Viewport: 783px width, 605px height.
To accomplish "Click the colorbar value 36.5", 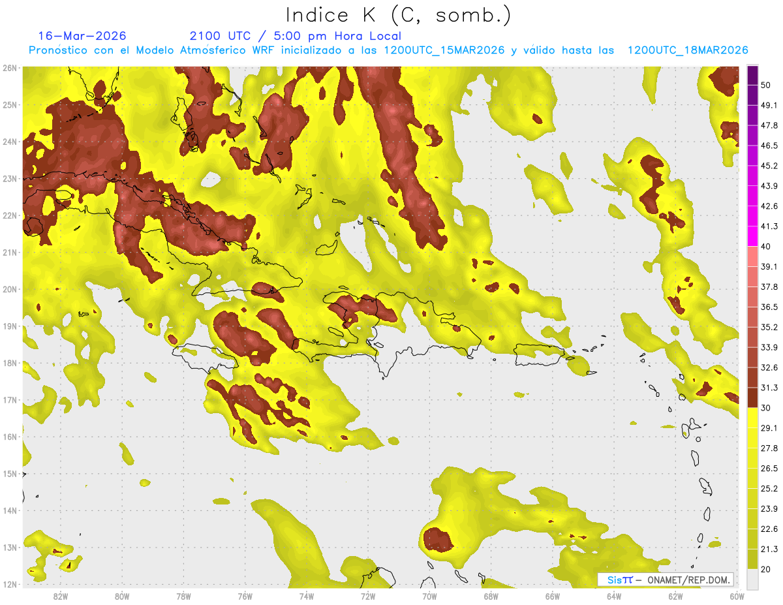I will point(769,307).
